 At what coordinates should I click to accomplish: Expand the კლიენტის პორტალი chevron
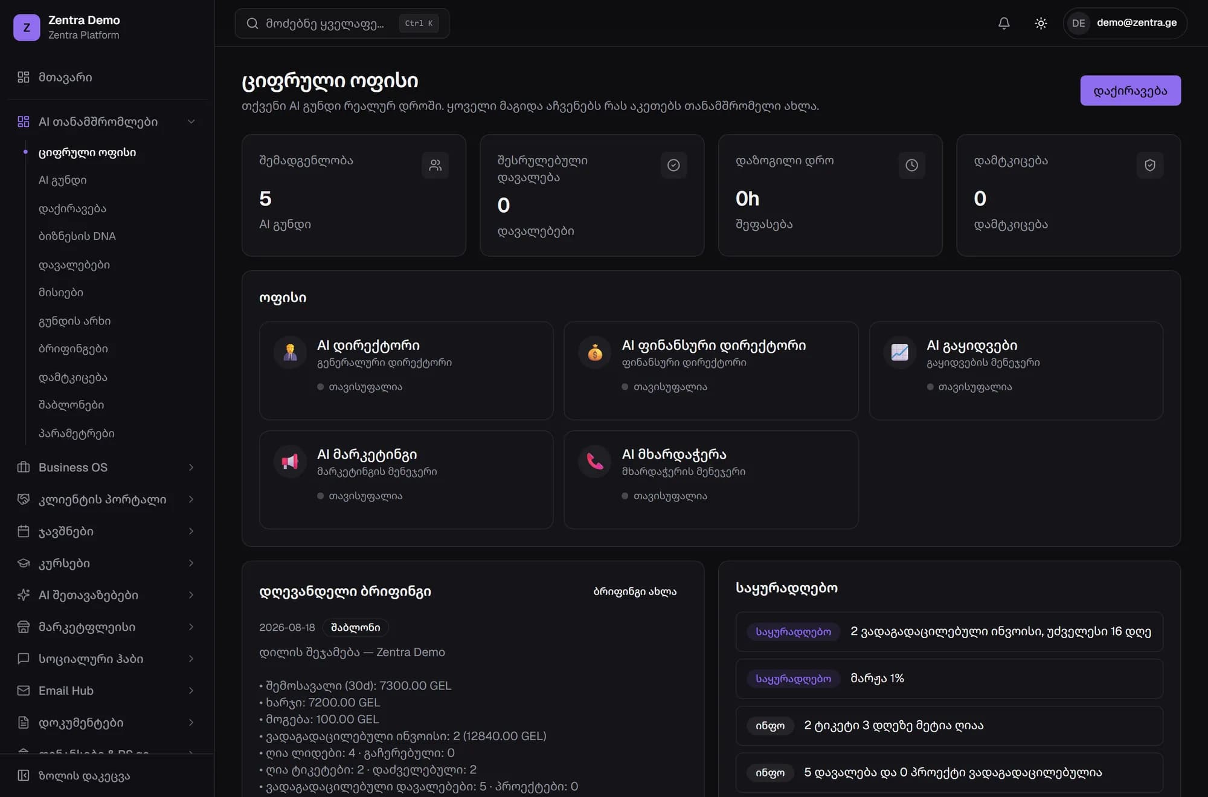click(191, 499)
